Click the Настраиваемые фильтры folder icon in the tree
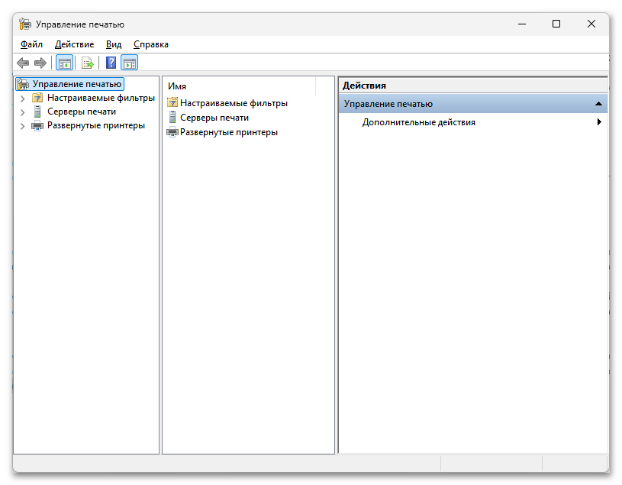622x485 pixels. click(37, 98)
